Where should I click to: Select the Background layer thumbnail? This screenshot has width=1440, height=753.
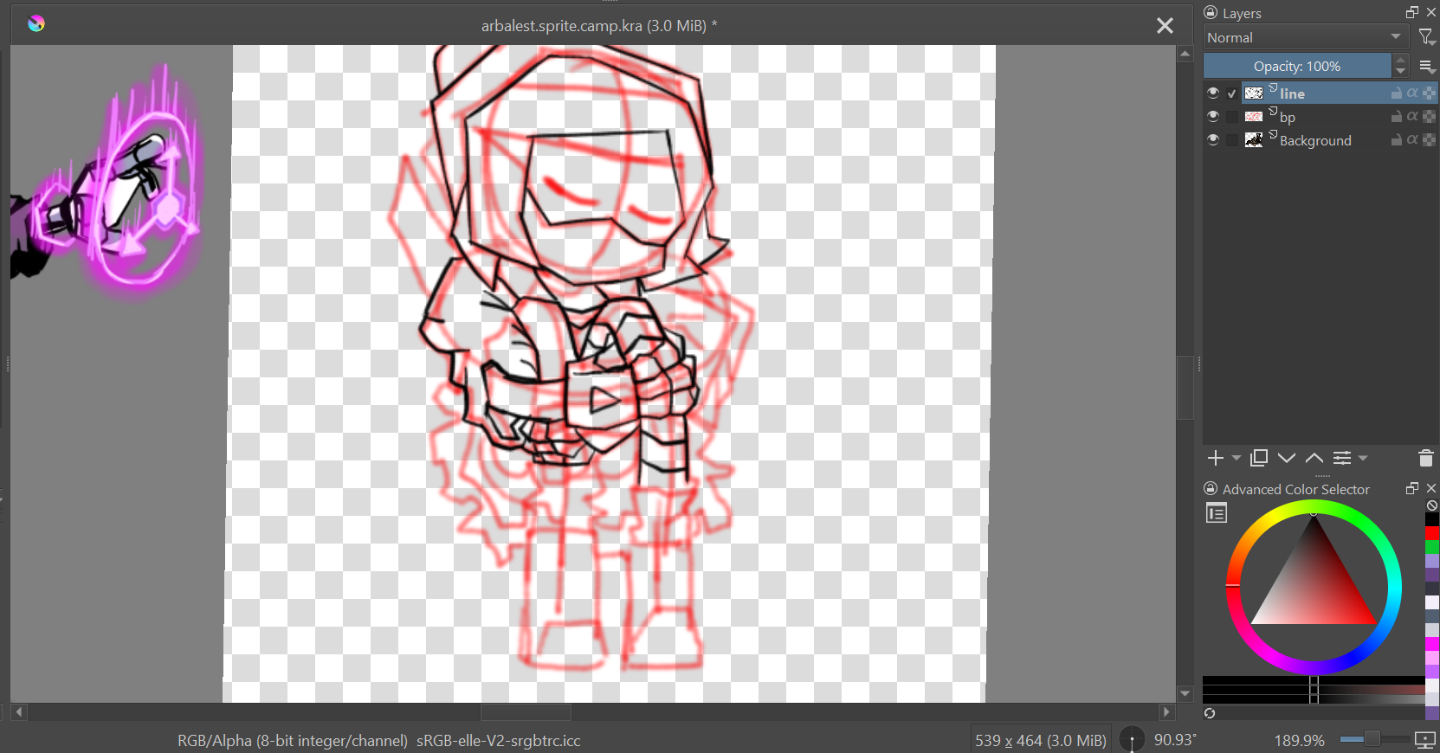click(1254, 139)
